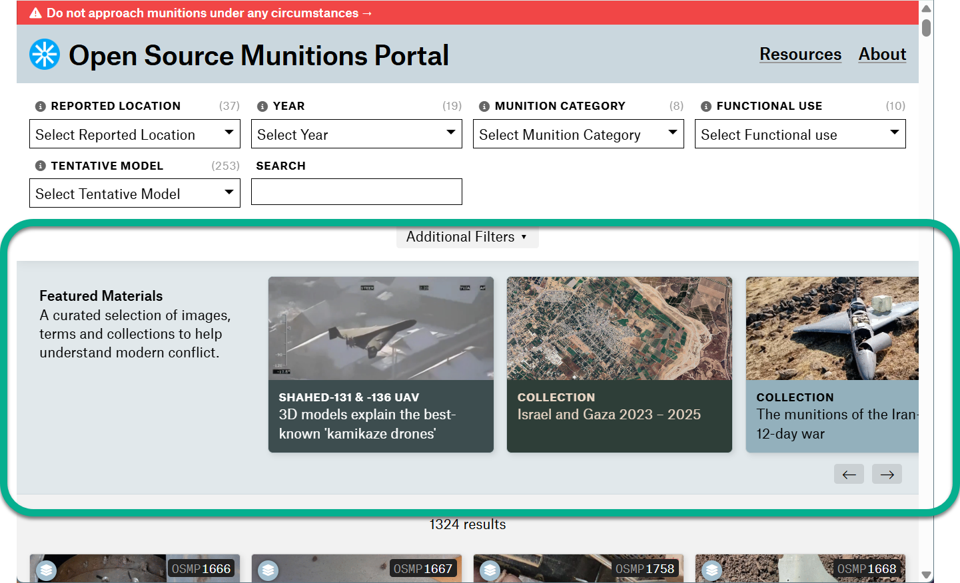Screen dimensions: 960x583
Task: Open the Select Year dropdown
Action: tap(356, 134)
